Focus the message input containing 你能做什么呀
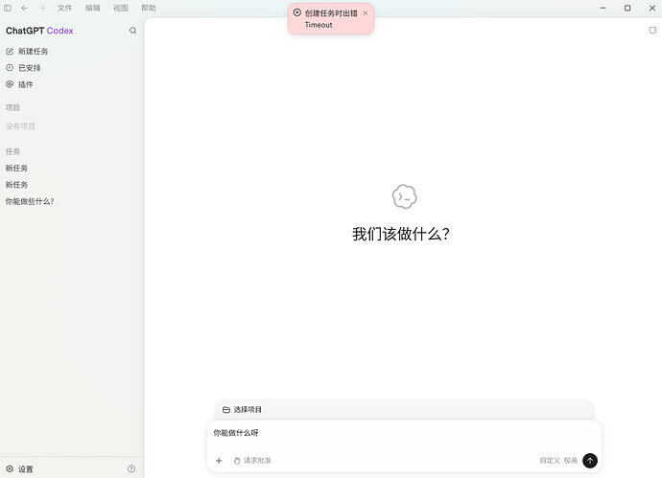This screenshot has width=662, height=478. (x=404, y=433)
